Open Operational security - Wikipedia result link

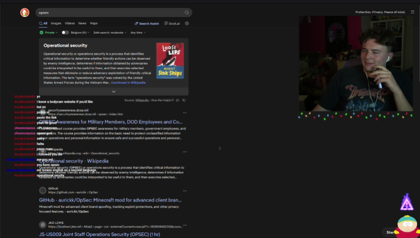pos(74,161)
